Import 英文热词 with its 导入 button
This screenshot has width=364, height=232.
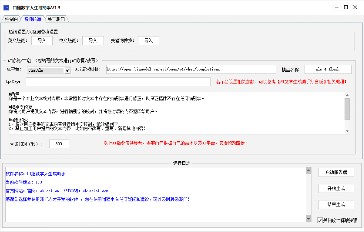pos(42,41)
